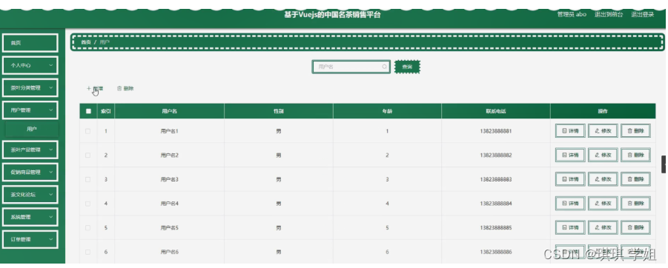Edit the 用户名5 row with 修改
The width and height of the screenshot is (668, 268).
603,227
